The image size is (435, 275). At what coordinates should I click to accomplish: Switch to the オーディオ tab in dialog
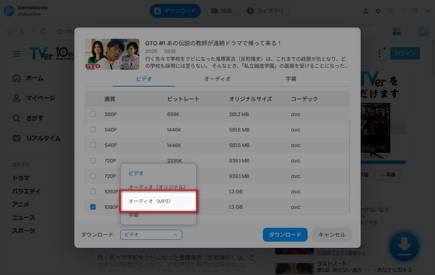pos(217,79)
